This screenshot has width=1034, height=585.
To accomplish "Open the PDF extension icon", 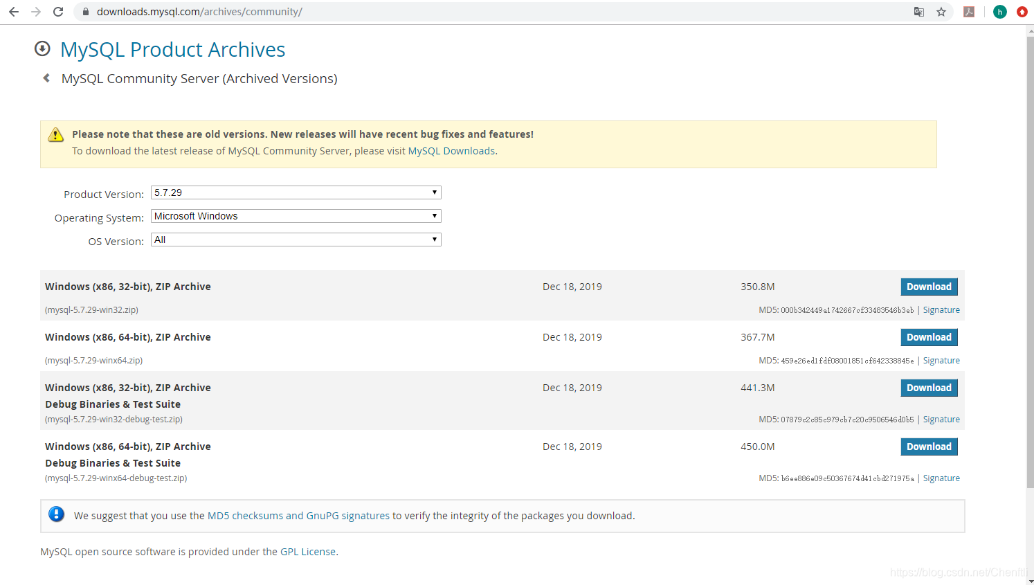I will pos(969,12).
